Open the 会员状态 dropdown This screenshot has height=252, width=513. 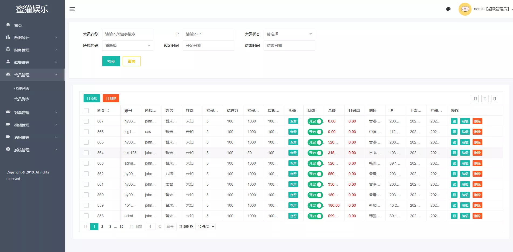pyautogui.click(x=289, y=34)
